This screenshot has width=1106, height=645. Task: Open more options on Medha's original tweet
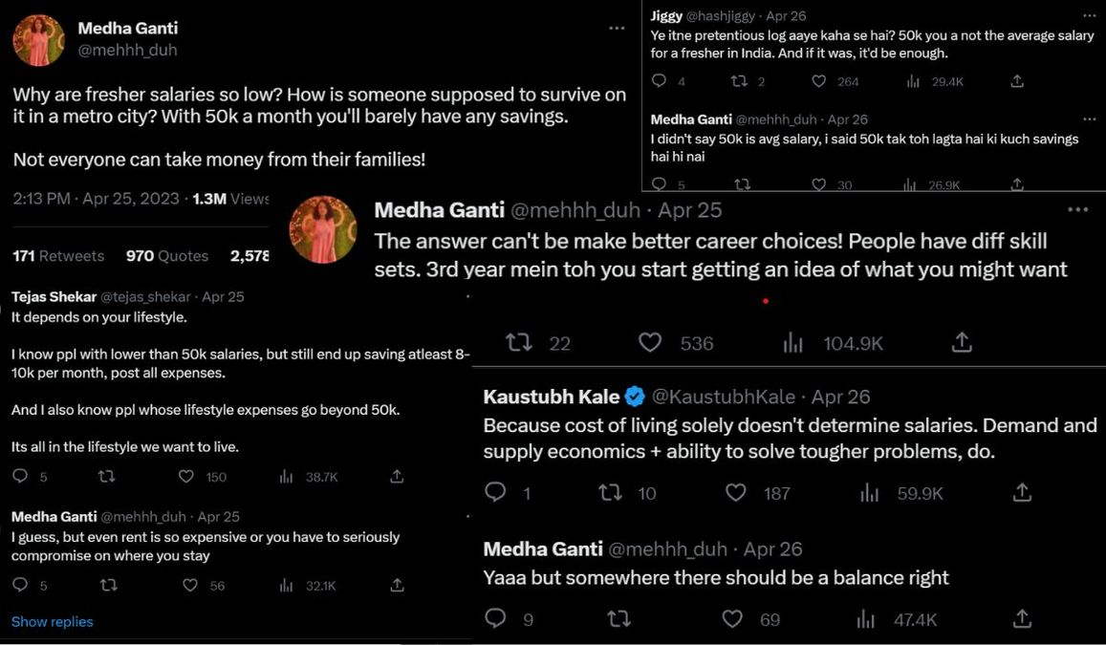pyautogui.click(x=617, y=29)
